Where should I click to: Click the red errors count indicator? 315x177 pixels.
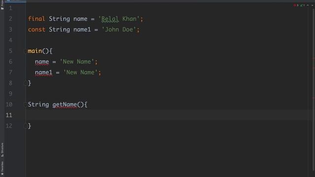tap(296, 5)
